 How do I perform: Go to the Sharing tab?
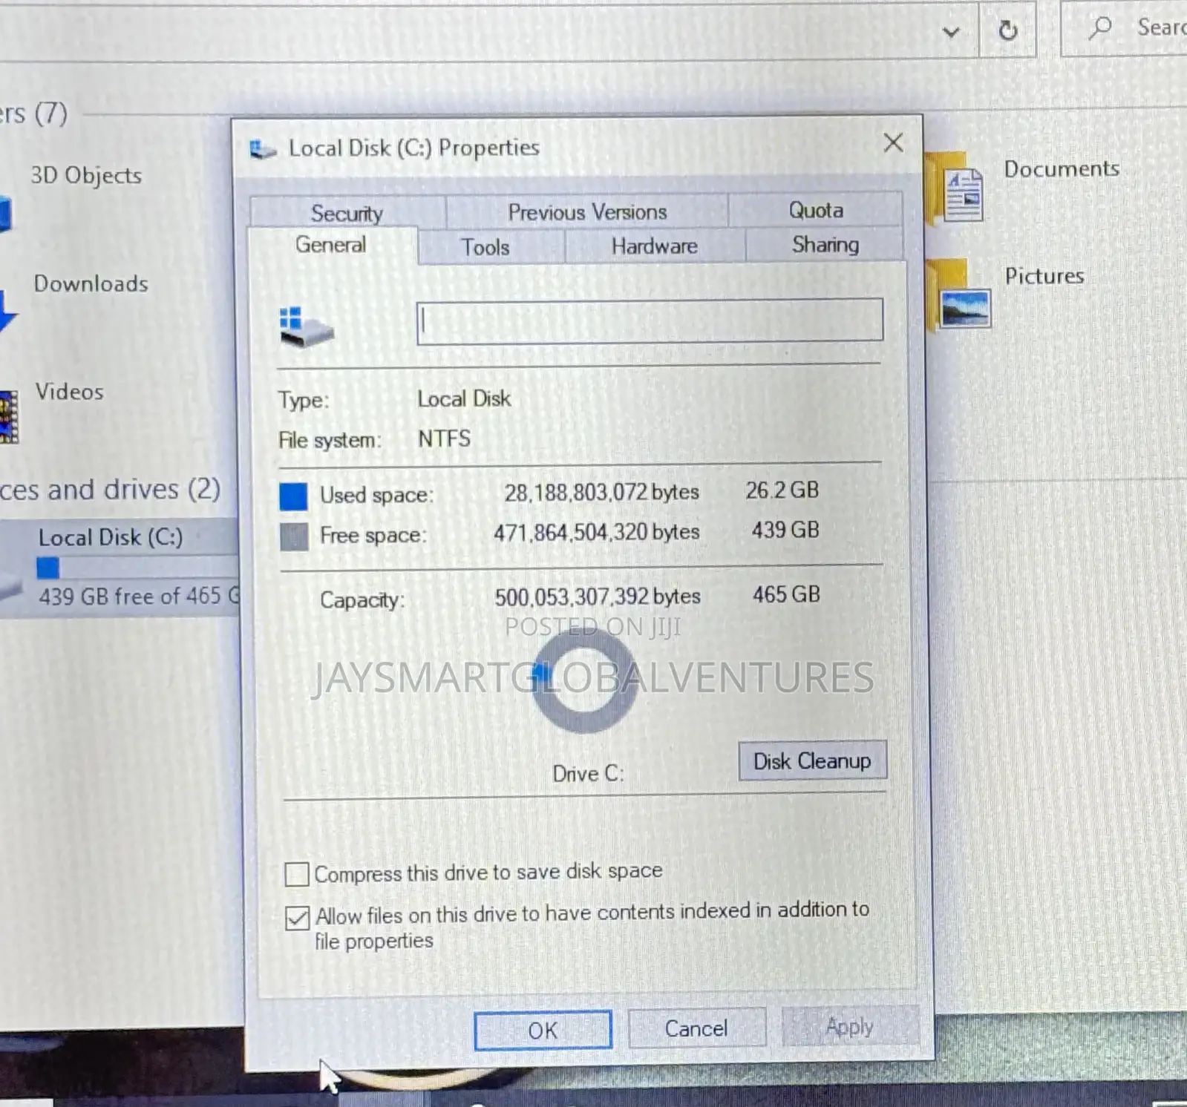(825, 244)
